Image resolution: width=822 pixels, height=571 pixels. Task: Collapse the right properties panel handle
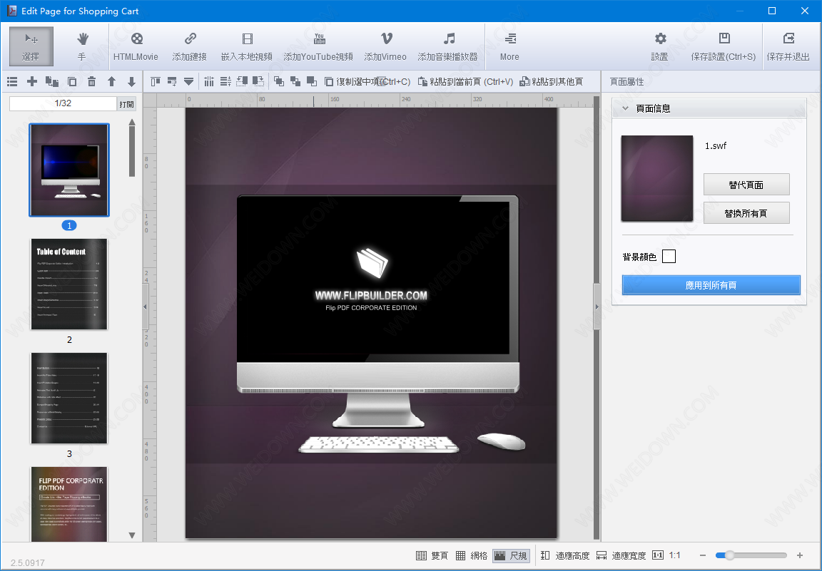597,307
